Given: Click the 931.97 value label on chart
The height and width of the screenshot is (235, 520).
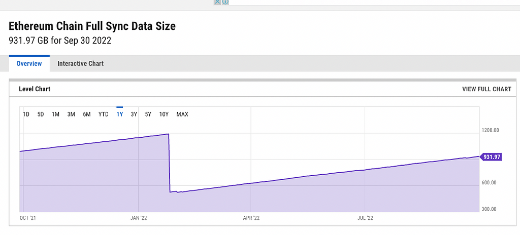Looking at the screenshot, I should coord(492,157).
